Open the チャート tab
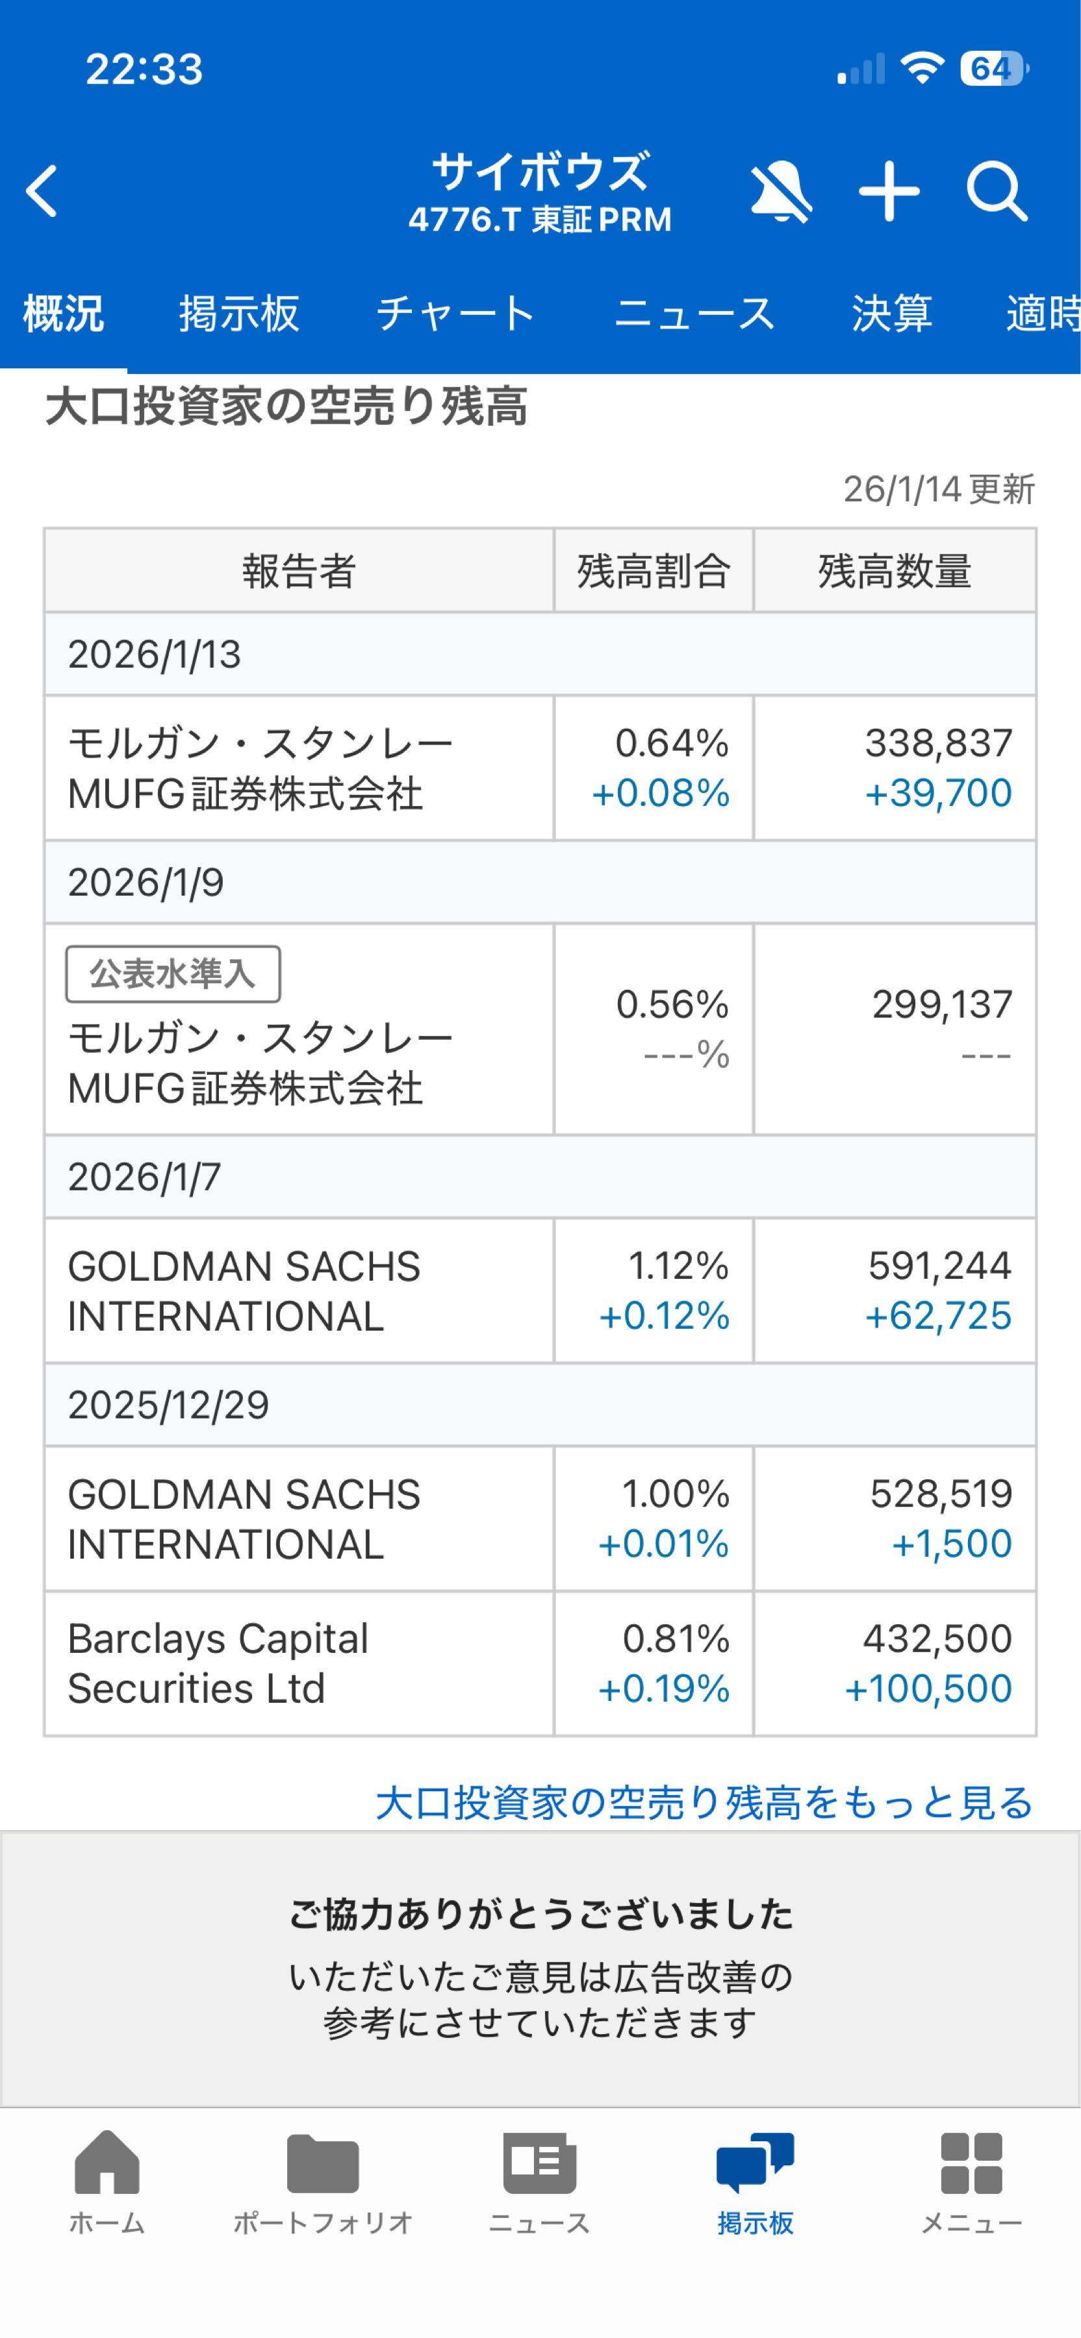Screen dimensions: 1081x2338 tap(455, 314)
